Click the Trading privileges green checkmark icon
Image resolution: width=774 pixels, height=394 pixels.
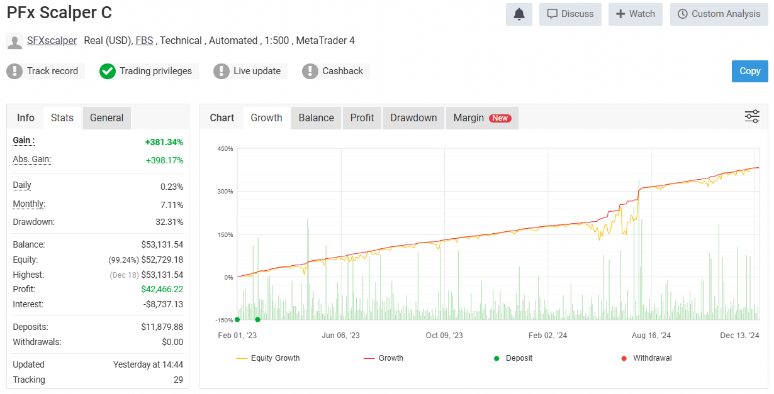108,71
